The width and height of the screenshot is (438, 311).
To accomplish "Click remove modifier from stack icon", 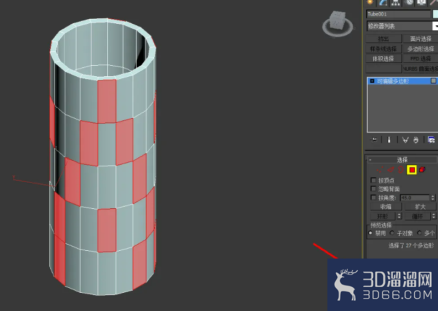I will tap(416, 140).
